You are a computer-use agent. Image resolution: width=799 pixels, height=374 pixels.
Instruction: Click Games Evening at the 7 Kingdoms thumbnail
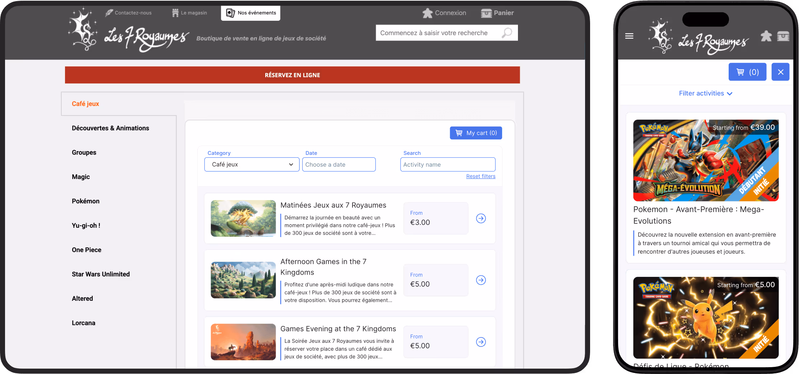(x=243, y=342)
